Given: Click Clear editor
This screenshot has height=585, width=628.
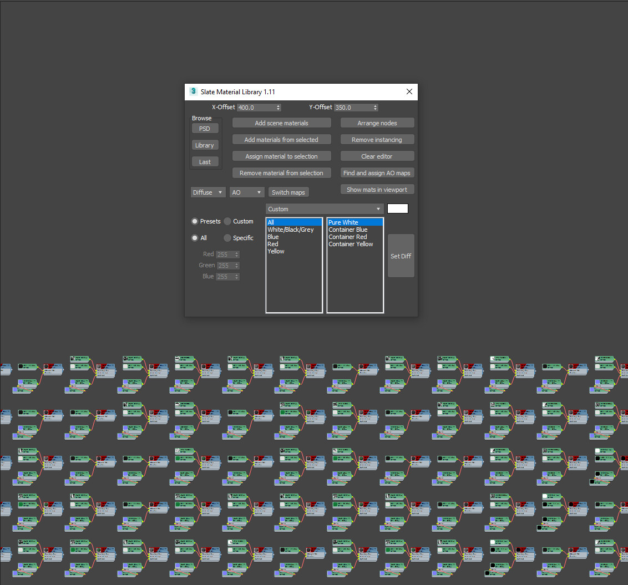Looking at the screenshot, I should [x=377, y=156].
